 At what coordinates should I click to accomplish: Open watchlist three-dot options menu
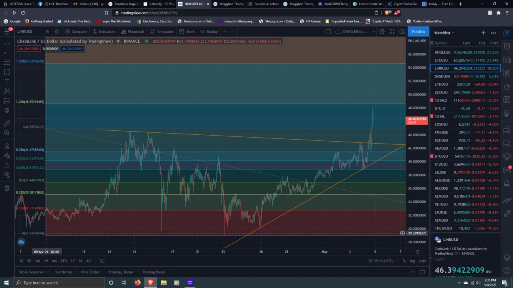[494, 33]
